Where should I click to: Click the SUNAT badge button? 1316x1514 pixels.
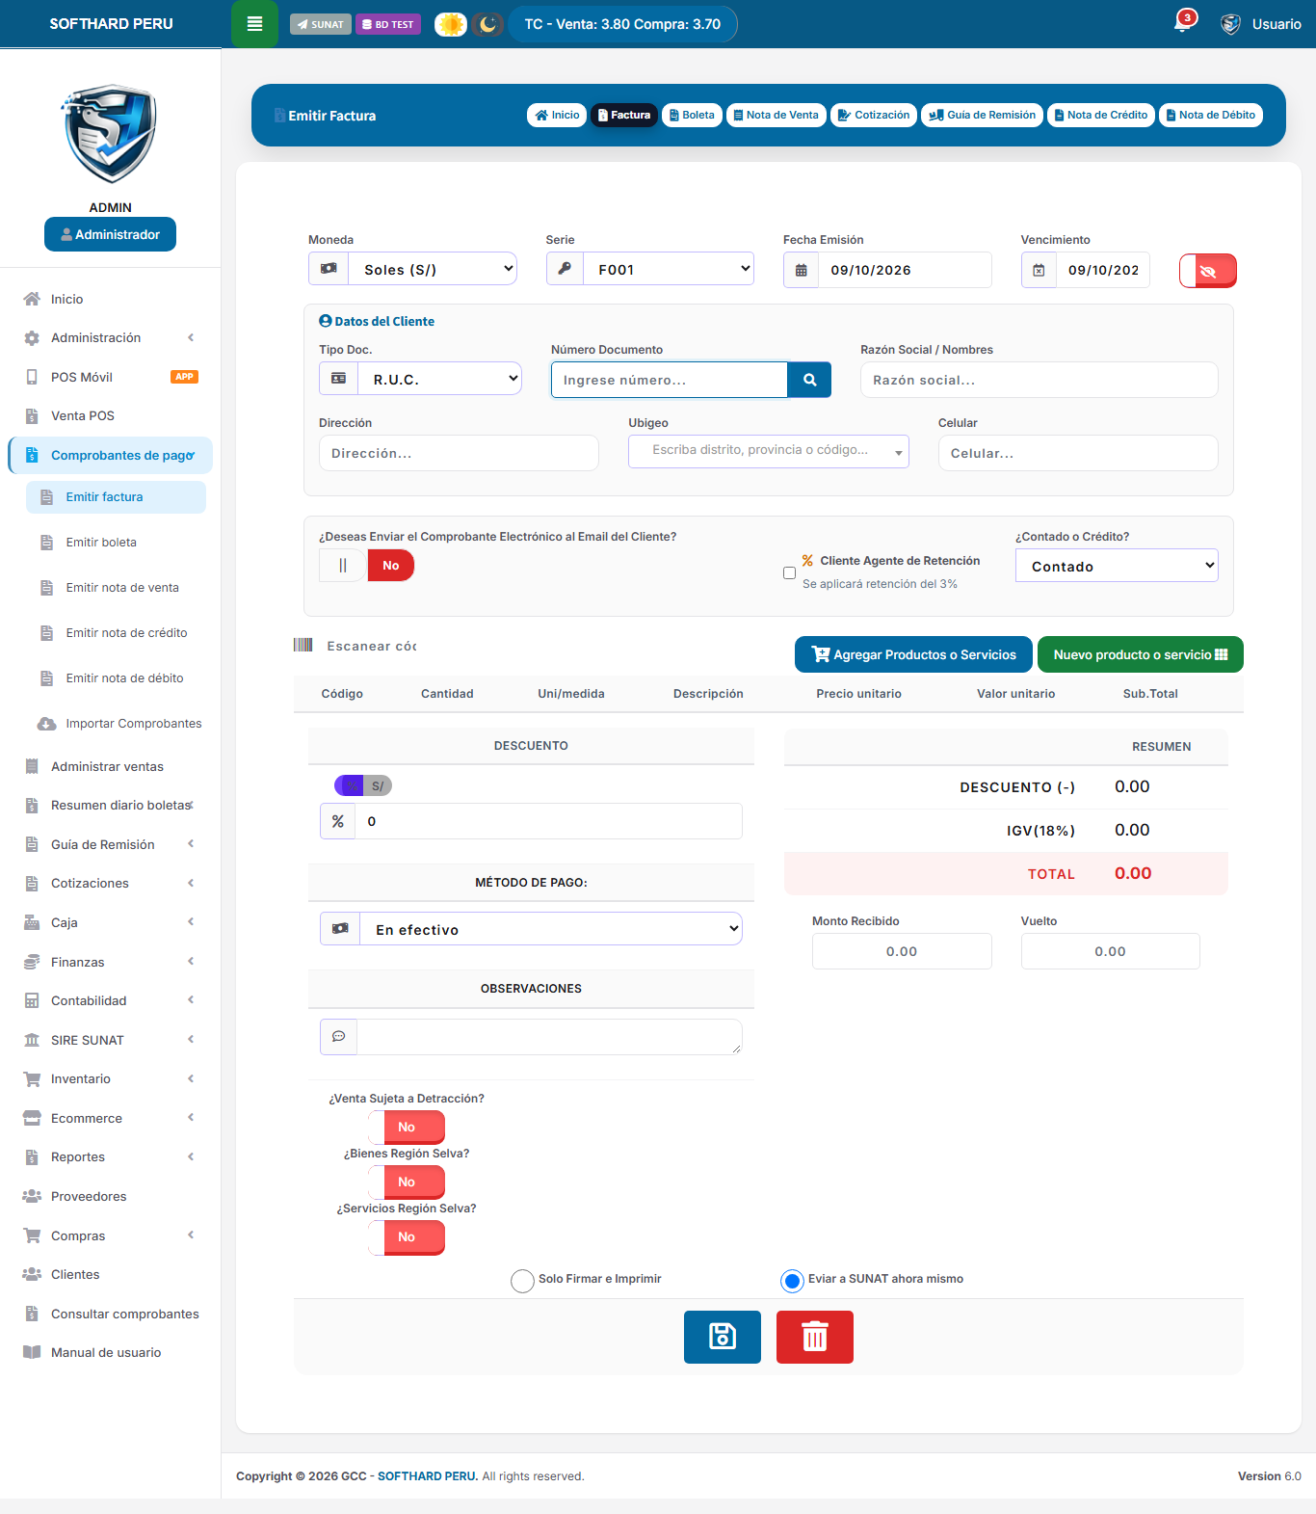click(x=321, y=24)
